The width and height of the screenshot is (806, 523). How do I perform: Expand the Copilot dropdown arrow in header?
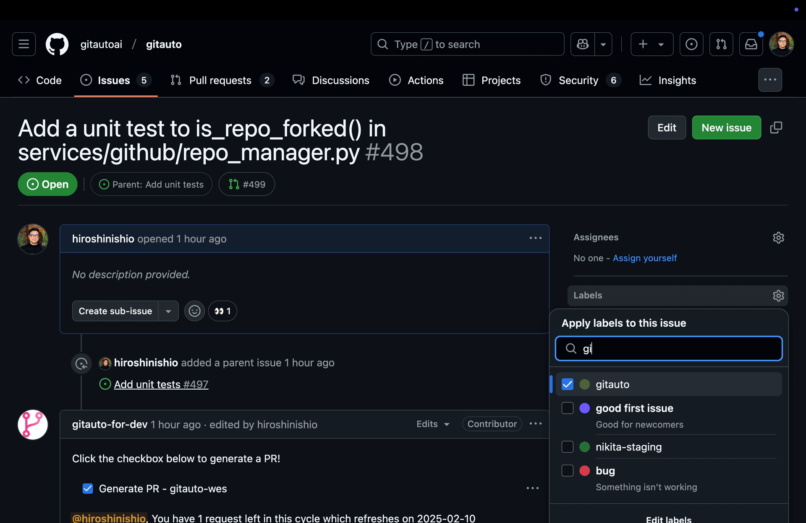(604, 44)
